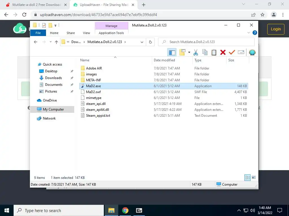Select Desktop in Quick access

coord(51,71)
